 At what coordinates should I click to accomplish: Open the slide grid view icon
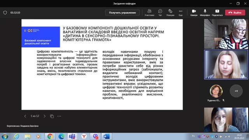(x=52, y=116)
